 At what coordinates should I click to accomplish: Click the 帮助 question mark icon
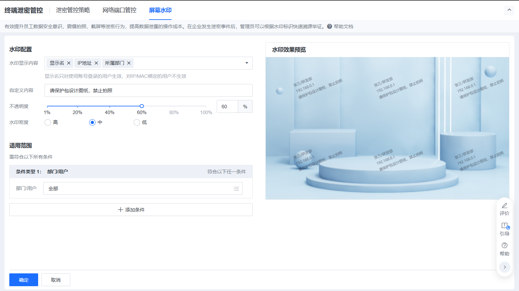[x=504, y=245]
